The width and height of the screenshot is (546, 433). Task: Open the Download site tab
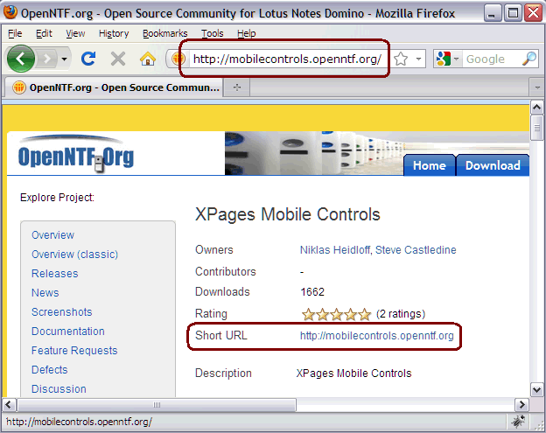493,165
